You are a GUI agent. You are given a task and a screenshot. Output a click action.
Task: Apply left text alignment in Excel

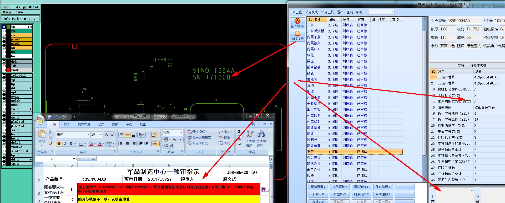tap(121, 143)
